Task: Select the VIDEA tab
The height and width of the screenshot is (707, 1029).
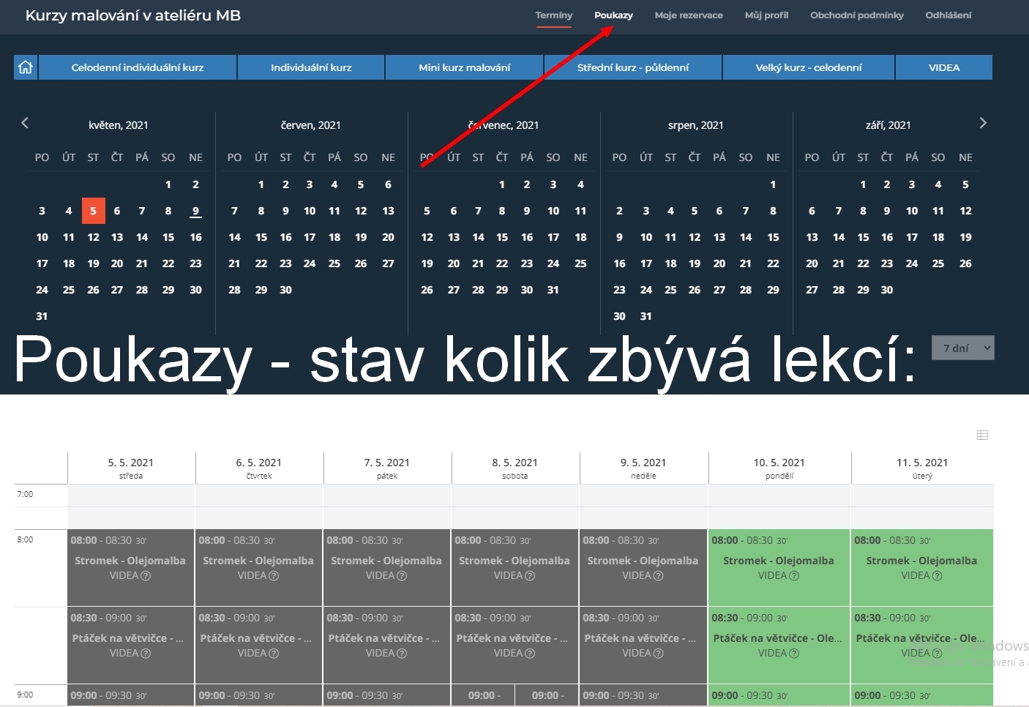Action: point(944,67)
